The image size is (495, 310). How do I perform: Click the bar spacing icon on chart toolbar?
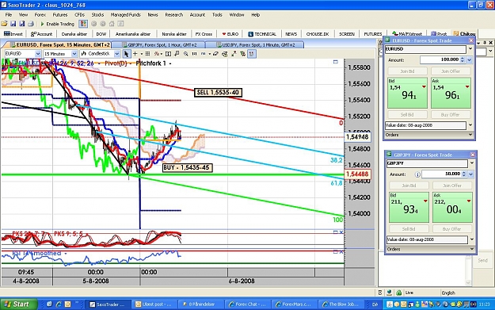coord(194,54)
